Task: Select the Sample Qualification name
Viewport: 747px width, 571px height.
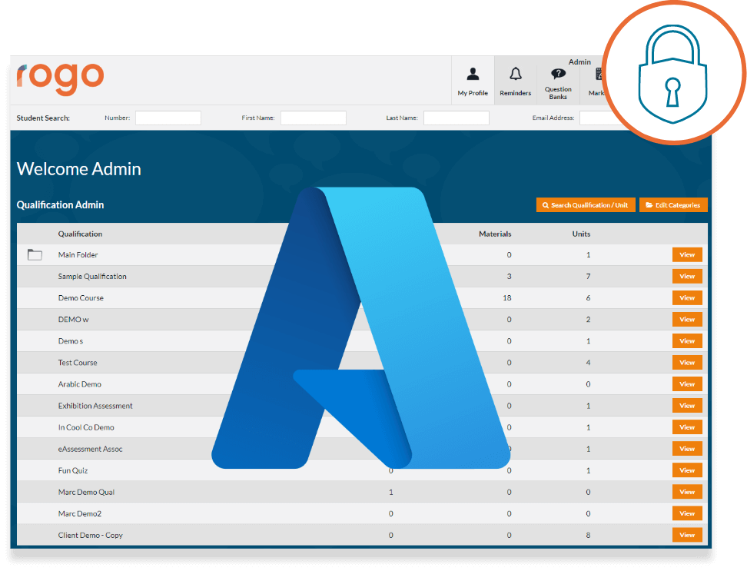Action: (92, 276)
